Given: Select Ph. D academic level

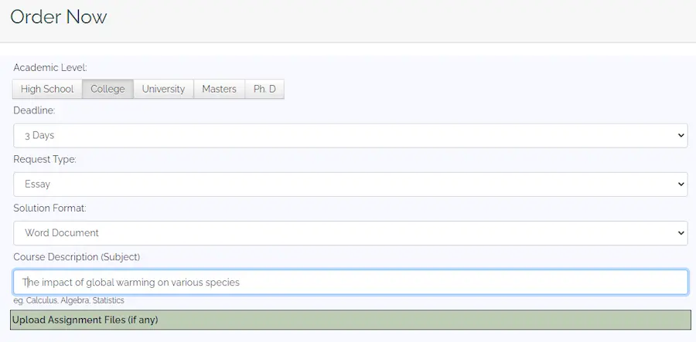Looking at the screenshot, I should click(x=264, y=89).
